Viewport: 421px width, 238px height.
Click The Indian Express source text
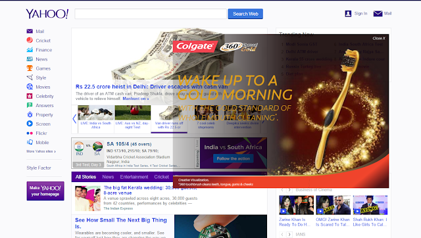(x=118, y=208)
